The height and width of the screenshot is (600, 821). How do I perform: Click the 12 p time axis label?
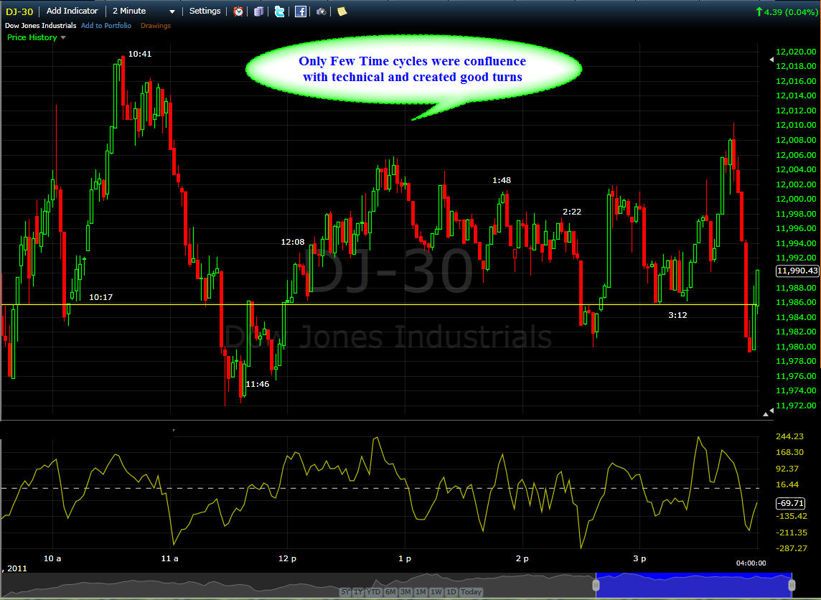pyautogui.click(x=288, y=558)
